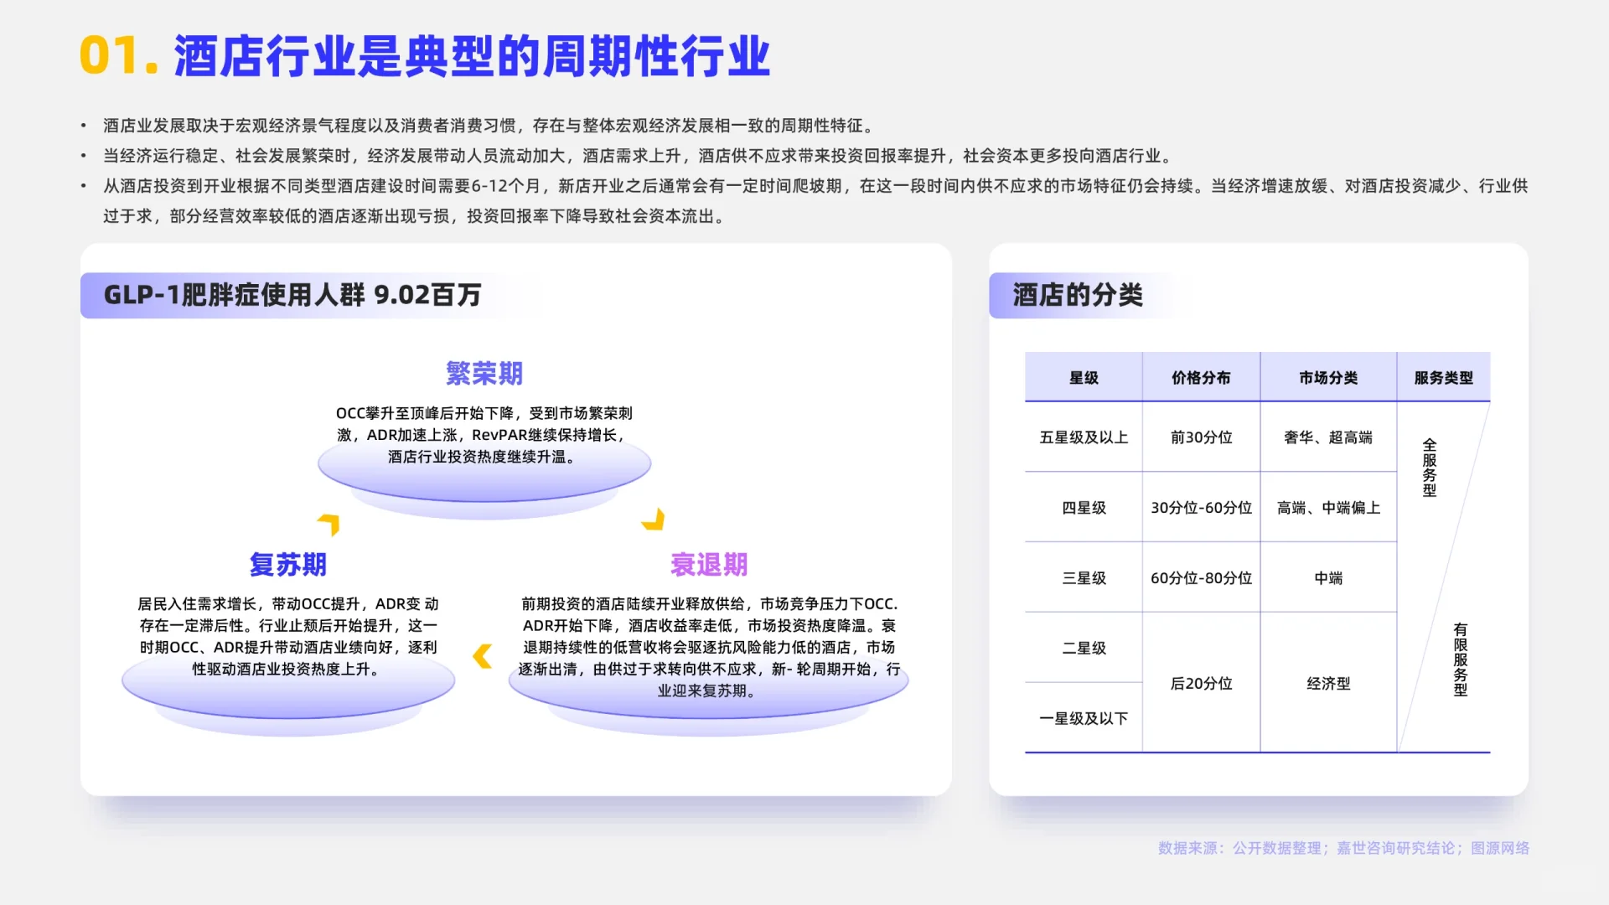Select the third bullet beginning 从酒店投资到开业
This screenshot has height=905, width=1609.
click(815, 201)
